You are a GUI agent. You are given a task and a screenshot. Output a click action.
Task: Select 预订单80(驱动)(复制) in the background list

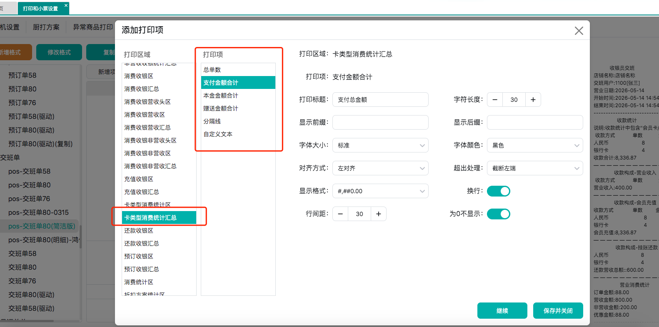click(x=40, y=144)
